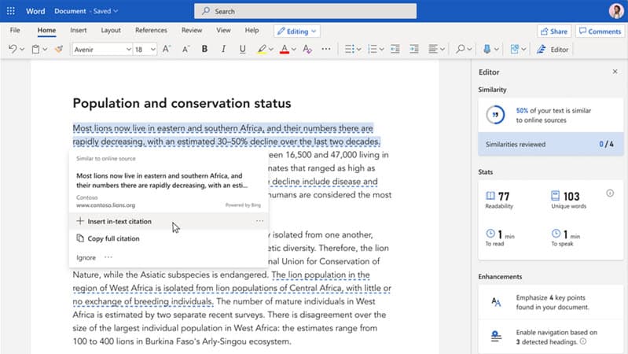The image size is (628, 354).
Task: Open Enable navigation based on headings enhancement
Action: [x=550, y=337]
